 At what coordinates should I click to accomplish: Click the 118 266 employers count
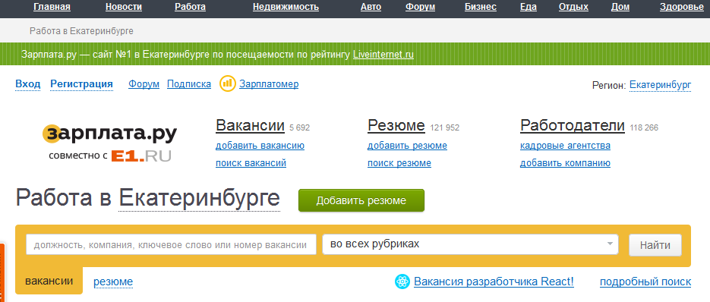coord(644,127)
